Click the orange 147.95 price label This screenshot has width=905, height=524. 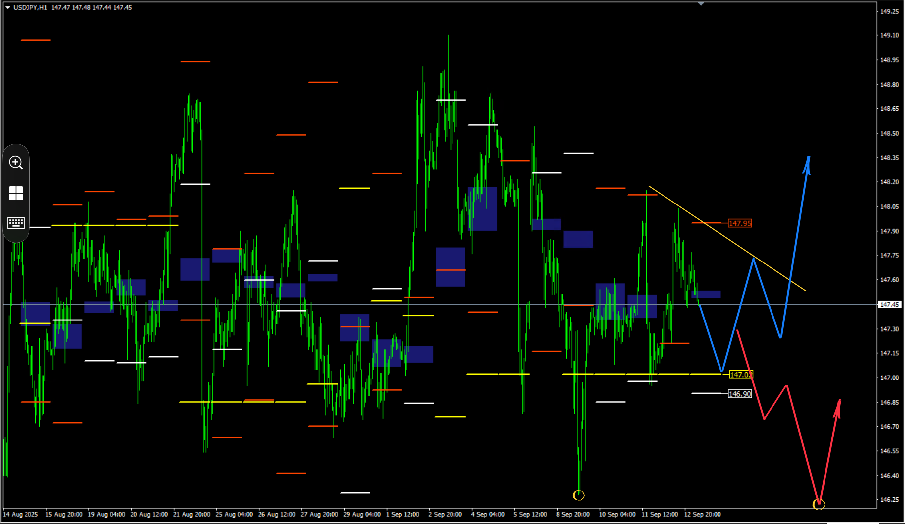tap(740, 223)
